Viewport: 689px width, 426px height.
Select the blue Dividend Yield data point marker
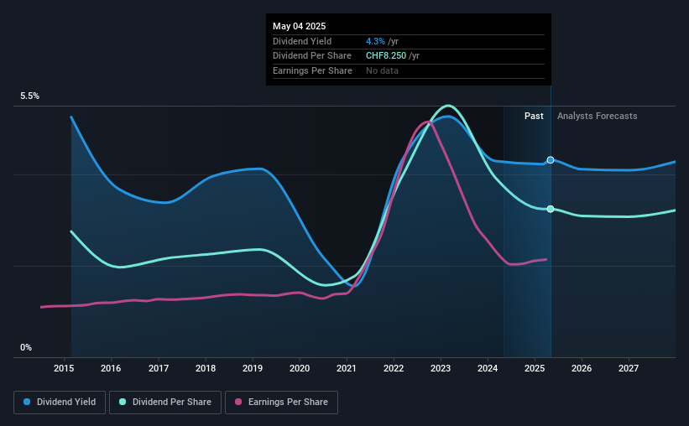click(551, 160)
